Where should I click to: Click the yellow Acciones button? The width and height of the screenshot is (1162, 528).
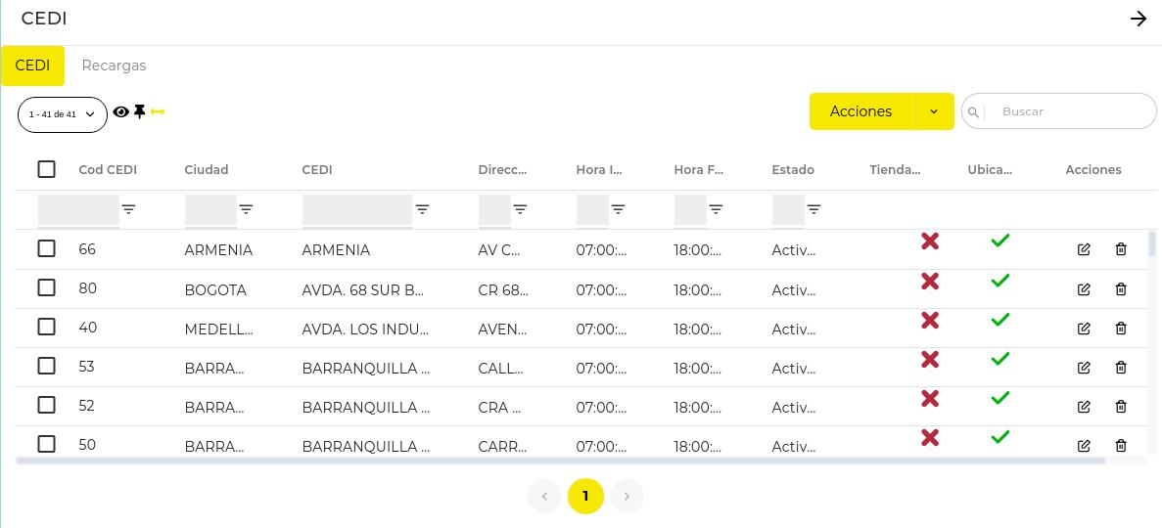click(861, 111)
